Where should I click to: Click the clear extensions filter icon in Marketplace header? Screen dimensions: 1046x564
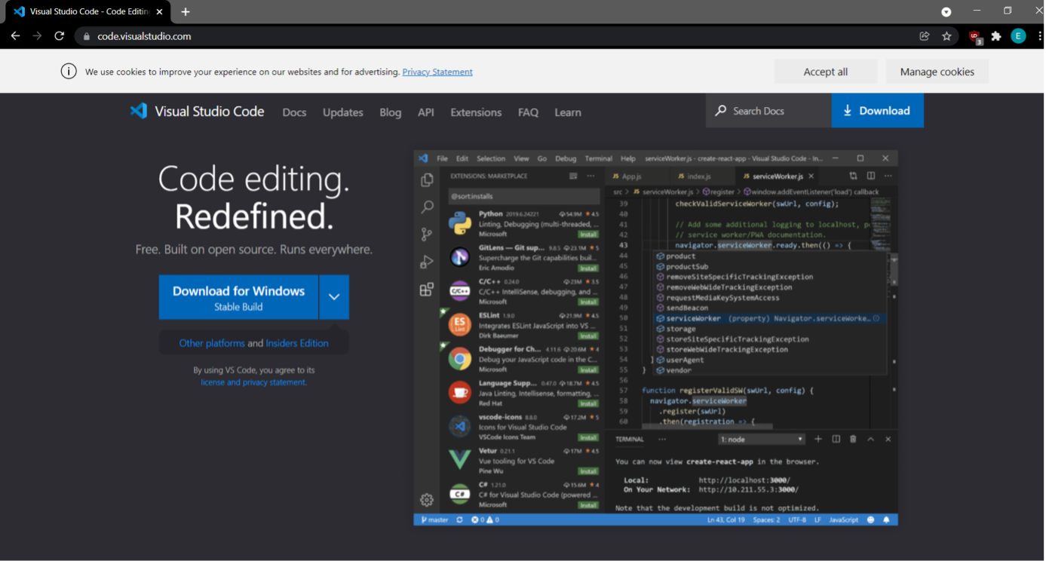pos(573,176)
